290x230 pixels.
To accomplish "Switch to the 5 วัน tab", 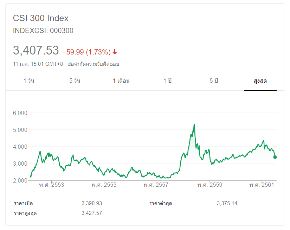I will (75, 81).
